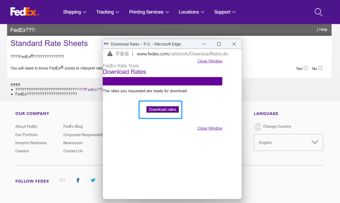Expand the Tracking menu
The width and height of the screenshot is (340, 203).
pos(108,12)
